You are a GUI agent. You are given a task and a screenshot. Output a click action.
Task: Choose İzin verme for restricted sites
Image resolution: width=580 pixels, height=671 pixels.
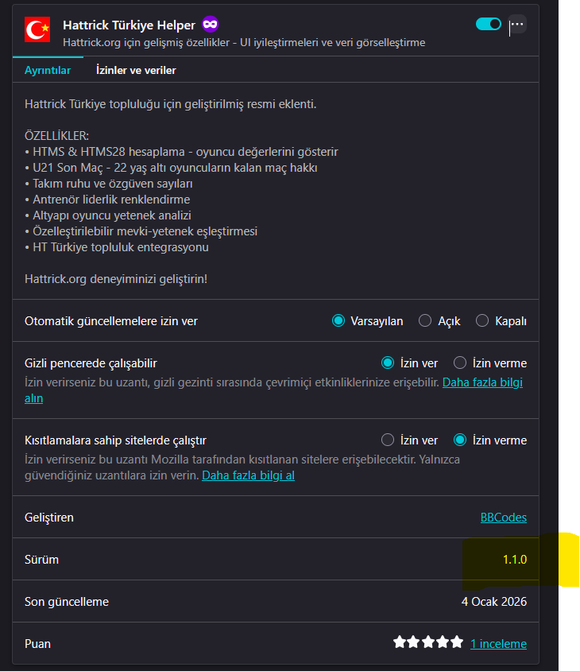coord(460,440)
